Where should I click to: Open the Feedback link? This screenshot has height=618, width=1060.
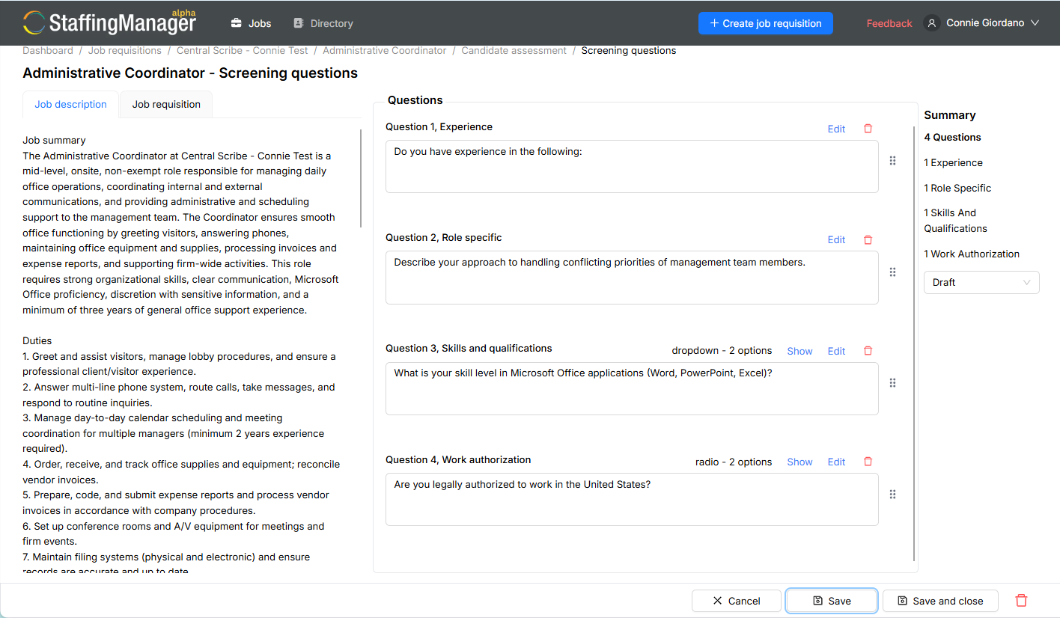pos(889,23)
